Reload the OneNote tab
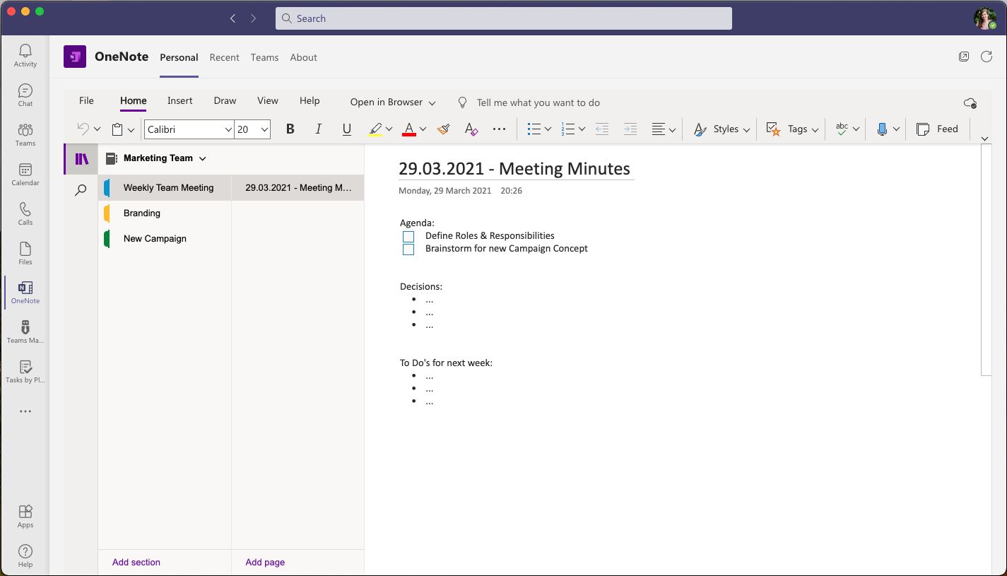This screenshot has height=576, width=1007. click(987, 57)
